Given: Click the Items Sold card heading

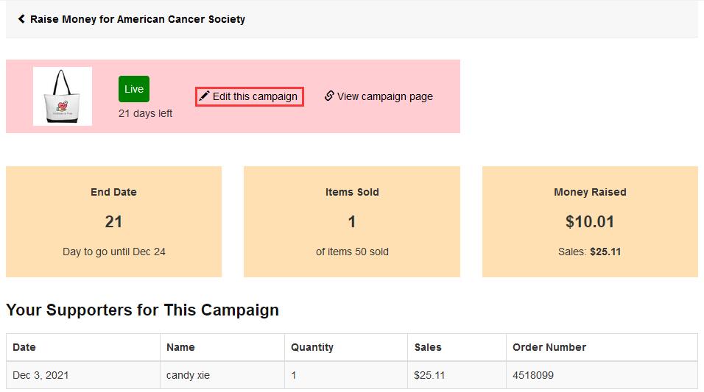Looking at the screenshot, I should [352, 192].
